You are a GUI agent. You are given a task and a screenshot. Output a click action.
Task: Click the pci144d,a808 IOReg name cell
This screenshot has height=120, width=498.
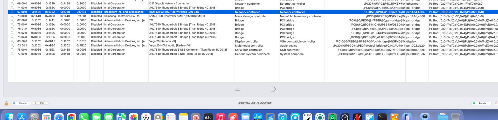(x=416, y=16)
